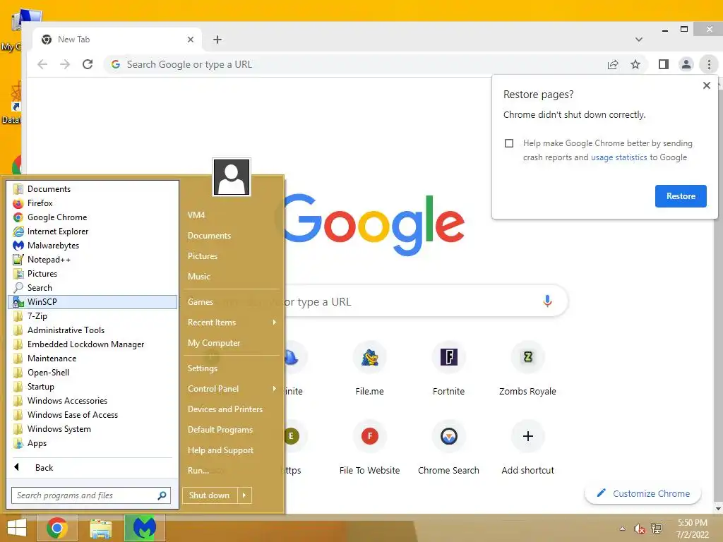The width and height of the screenshot is (723, 542).
Task: Open the network icon in system tray
Action: [656, 529]
